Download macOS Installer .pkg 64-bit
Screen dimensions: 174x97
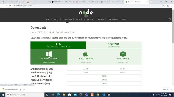point(104,76)
